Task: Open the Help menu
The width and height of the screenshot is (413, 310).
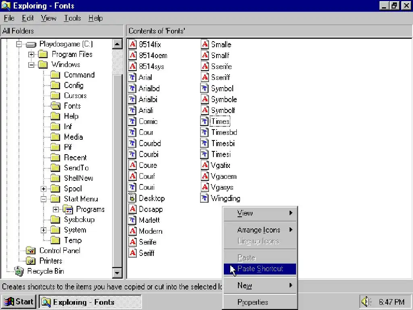Action: click(x=95, y=18)
